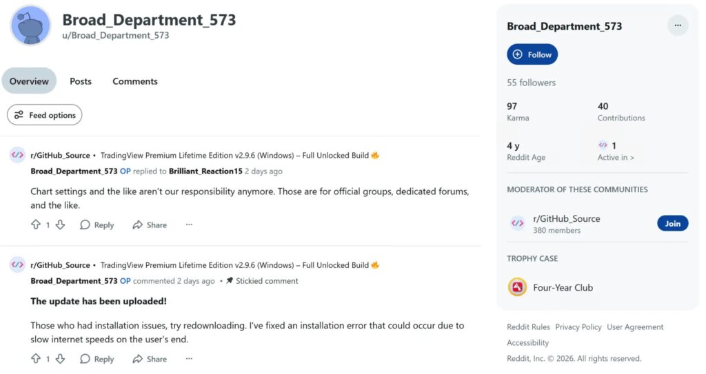Image resolution: width=706 pixels, height=374 pixels.
Task: Join the r/GitHub_Source community
Action: pos(672,223)
